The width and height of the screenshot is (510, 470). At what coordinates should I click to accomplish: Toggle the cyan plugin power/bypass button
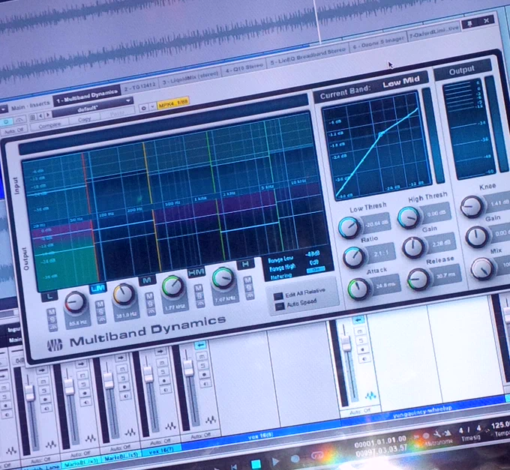coord(6,122)
